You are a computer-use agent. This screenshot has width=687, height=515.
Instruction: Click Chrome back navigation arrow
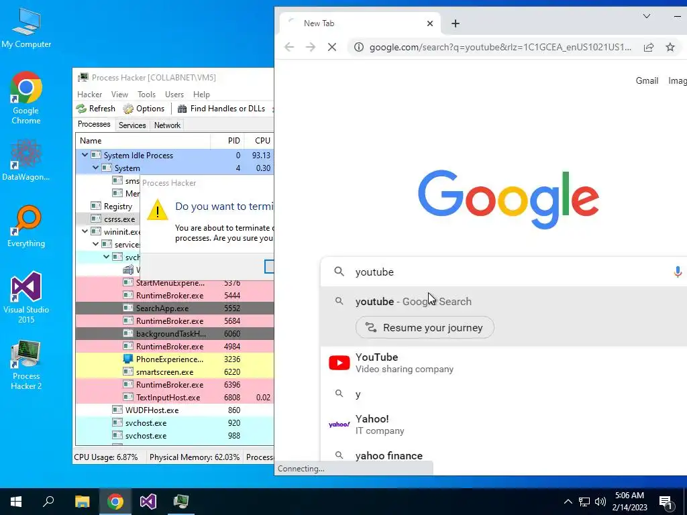(289, 47)
